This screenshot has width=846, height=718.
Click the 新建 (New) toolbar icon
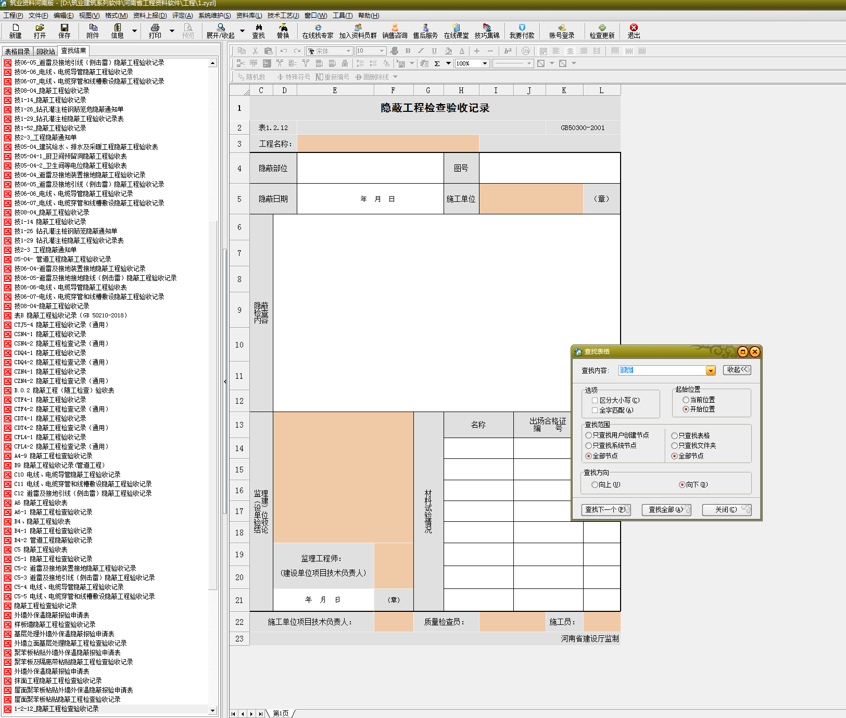coord(15,31)
